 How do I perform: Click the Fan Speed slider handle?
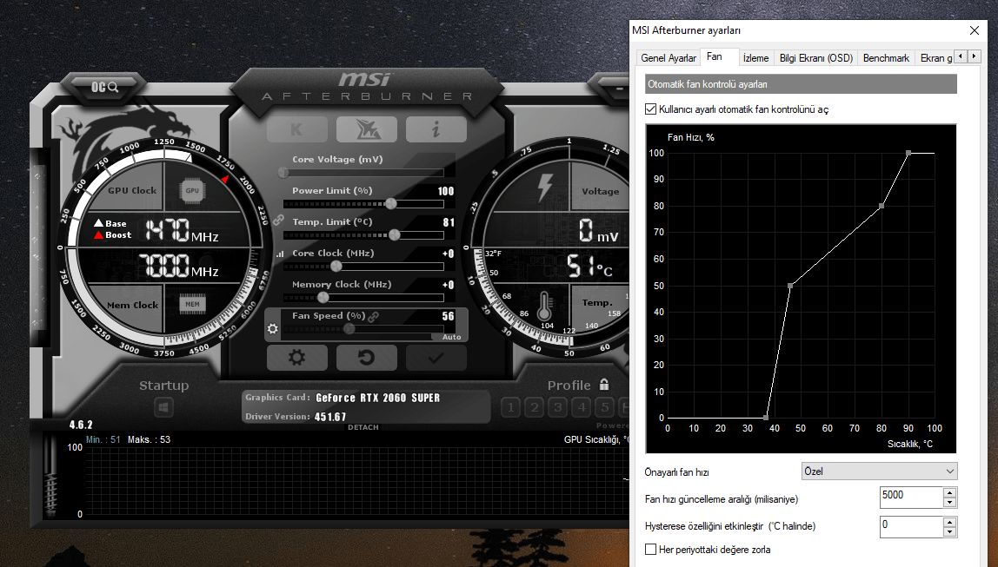click(349, 328)
